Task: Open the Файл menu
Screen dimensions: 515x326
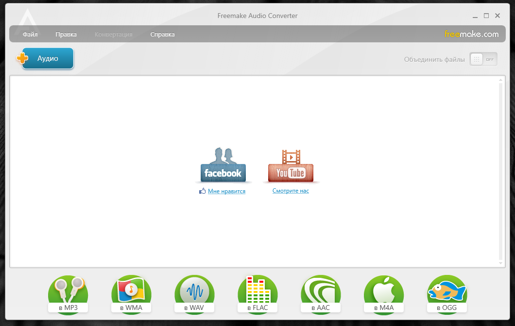Action: coord(30,34)
